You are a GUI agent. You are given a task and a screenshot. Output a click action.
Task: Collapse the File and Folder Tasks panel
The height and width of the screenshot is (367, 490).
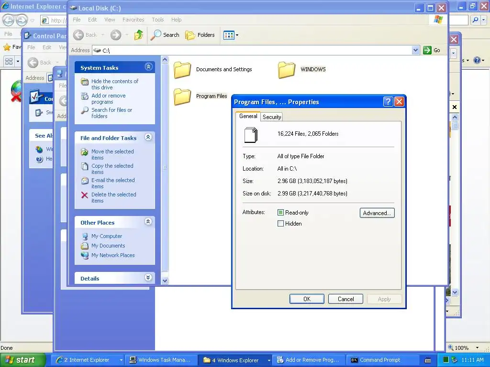pos(148,137)
